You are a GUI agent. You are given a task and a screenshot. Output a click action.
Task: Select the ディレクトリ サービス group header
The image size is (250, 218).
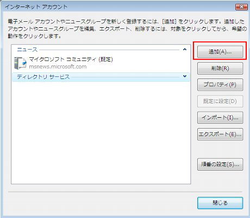click(101, 77)
